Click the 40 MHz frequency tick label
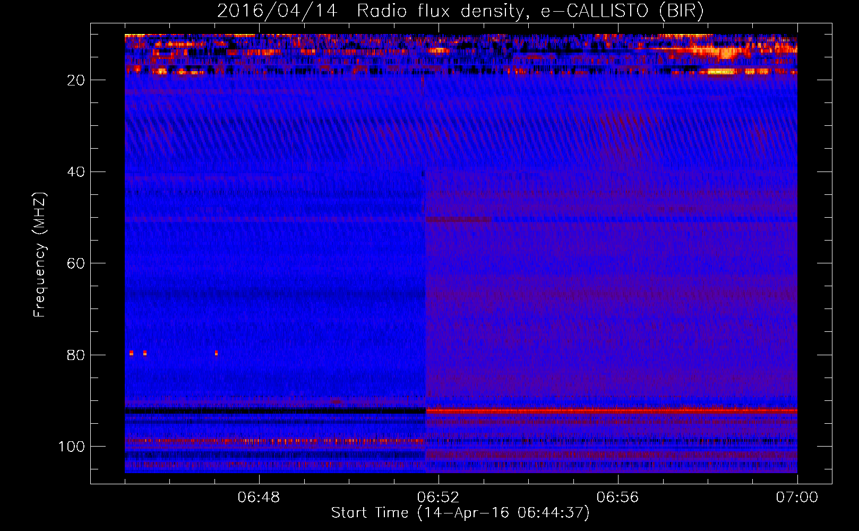This screenshot has width=859, height=531. click(x=76, y=172)
